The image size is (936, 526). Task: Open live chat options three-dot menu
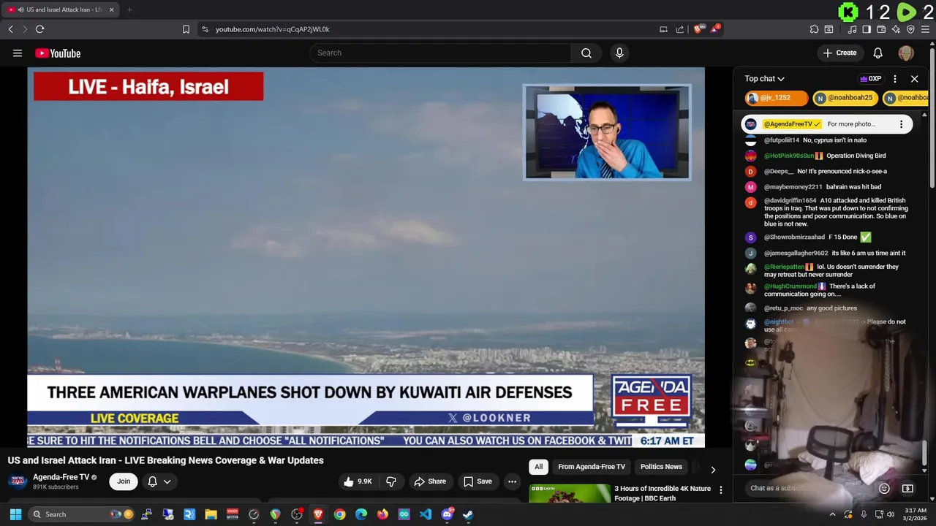[x=895, y=79]
